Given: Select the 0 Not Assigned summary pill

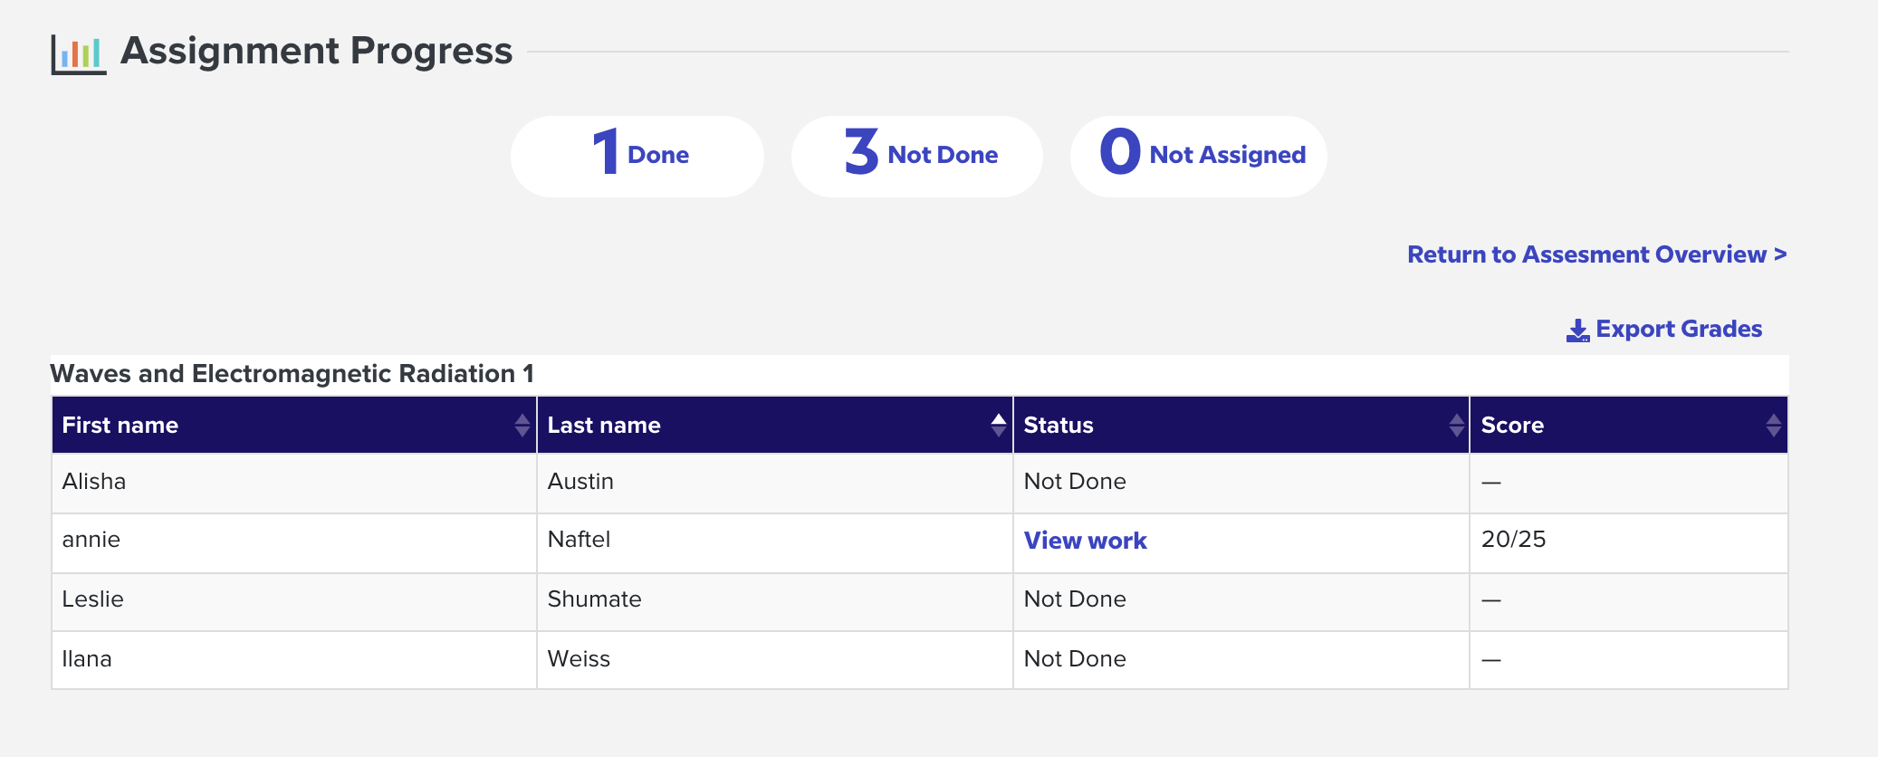Looking at the screenshot, I should (x=1199, y=156).
